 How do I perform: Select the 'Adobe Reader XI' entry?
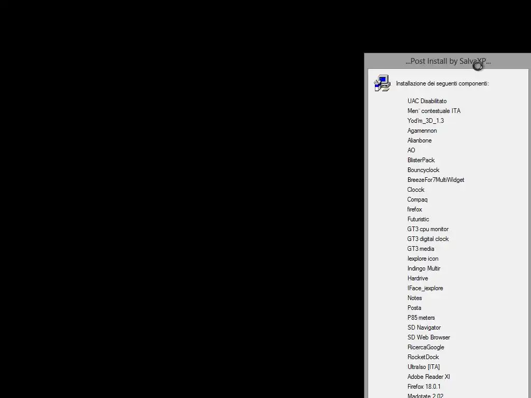(x=429, y=377)
